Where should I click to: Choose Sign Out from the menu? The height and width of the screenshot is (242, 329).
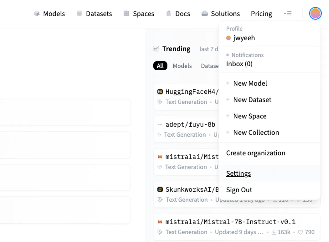(239, 190)
